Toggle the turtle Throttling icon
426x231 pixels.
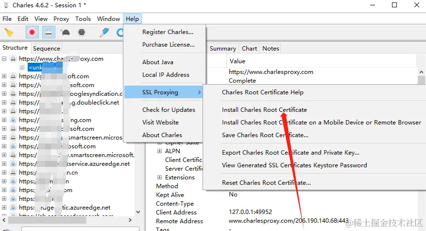coord(66,33)
